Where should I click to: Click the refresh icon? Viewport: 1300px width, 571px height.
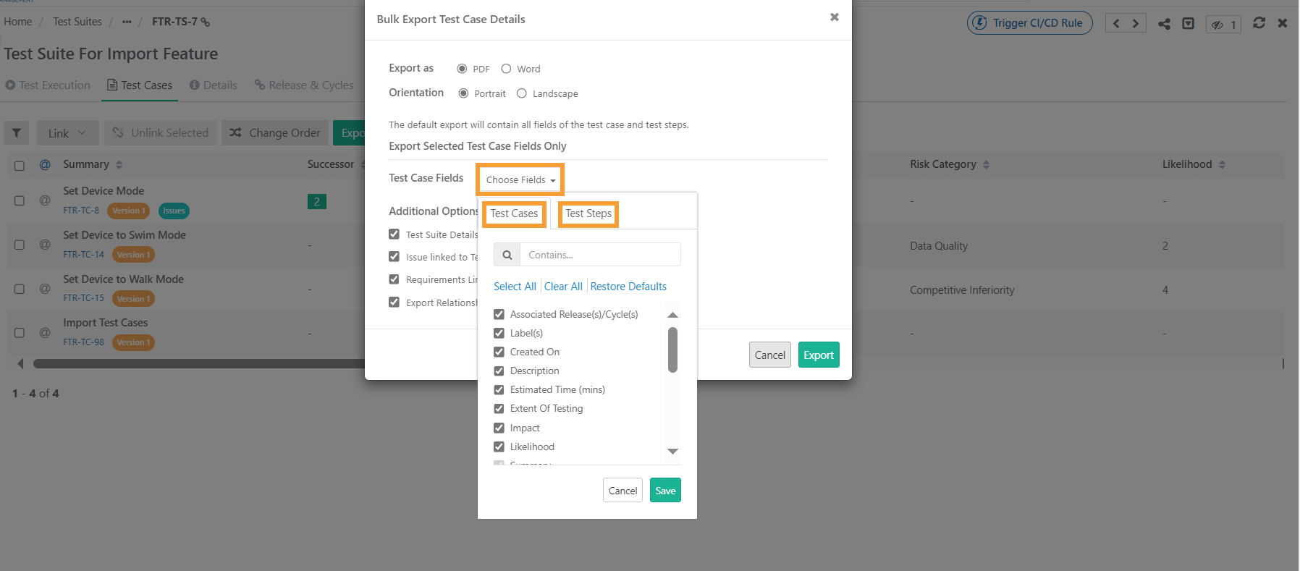(x=1259, y=23)
